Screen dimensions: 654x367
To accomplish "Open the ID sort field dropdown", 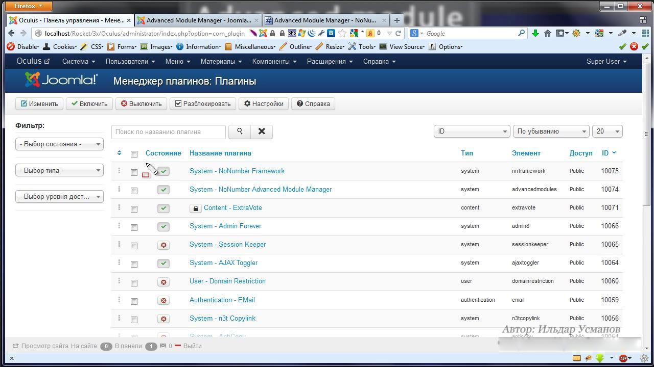I will [472, 132].
